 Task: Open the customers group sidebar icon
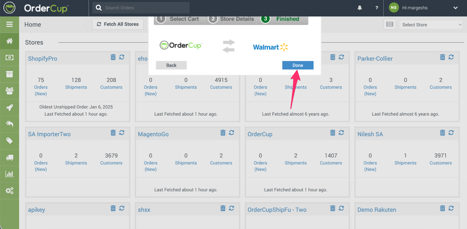(9, 91)
